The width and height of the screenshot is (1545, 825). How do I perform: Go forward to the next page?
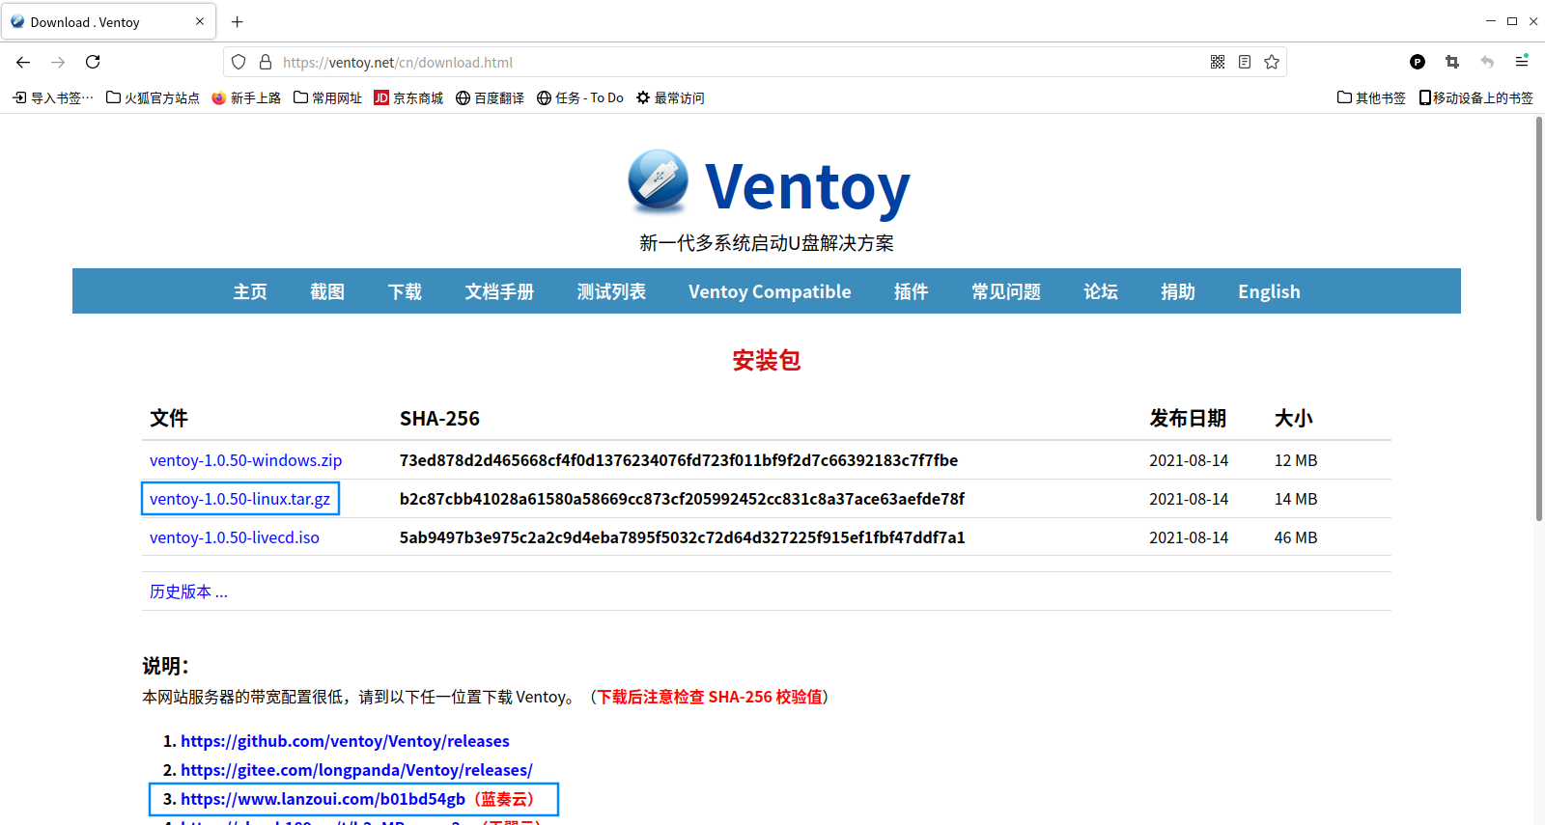58,62
